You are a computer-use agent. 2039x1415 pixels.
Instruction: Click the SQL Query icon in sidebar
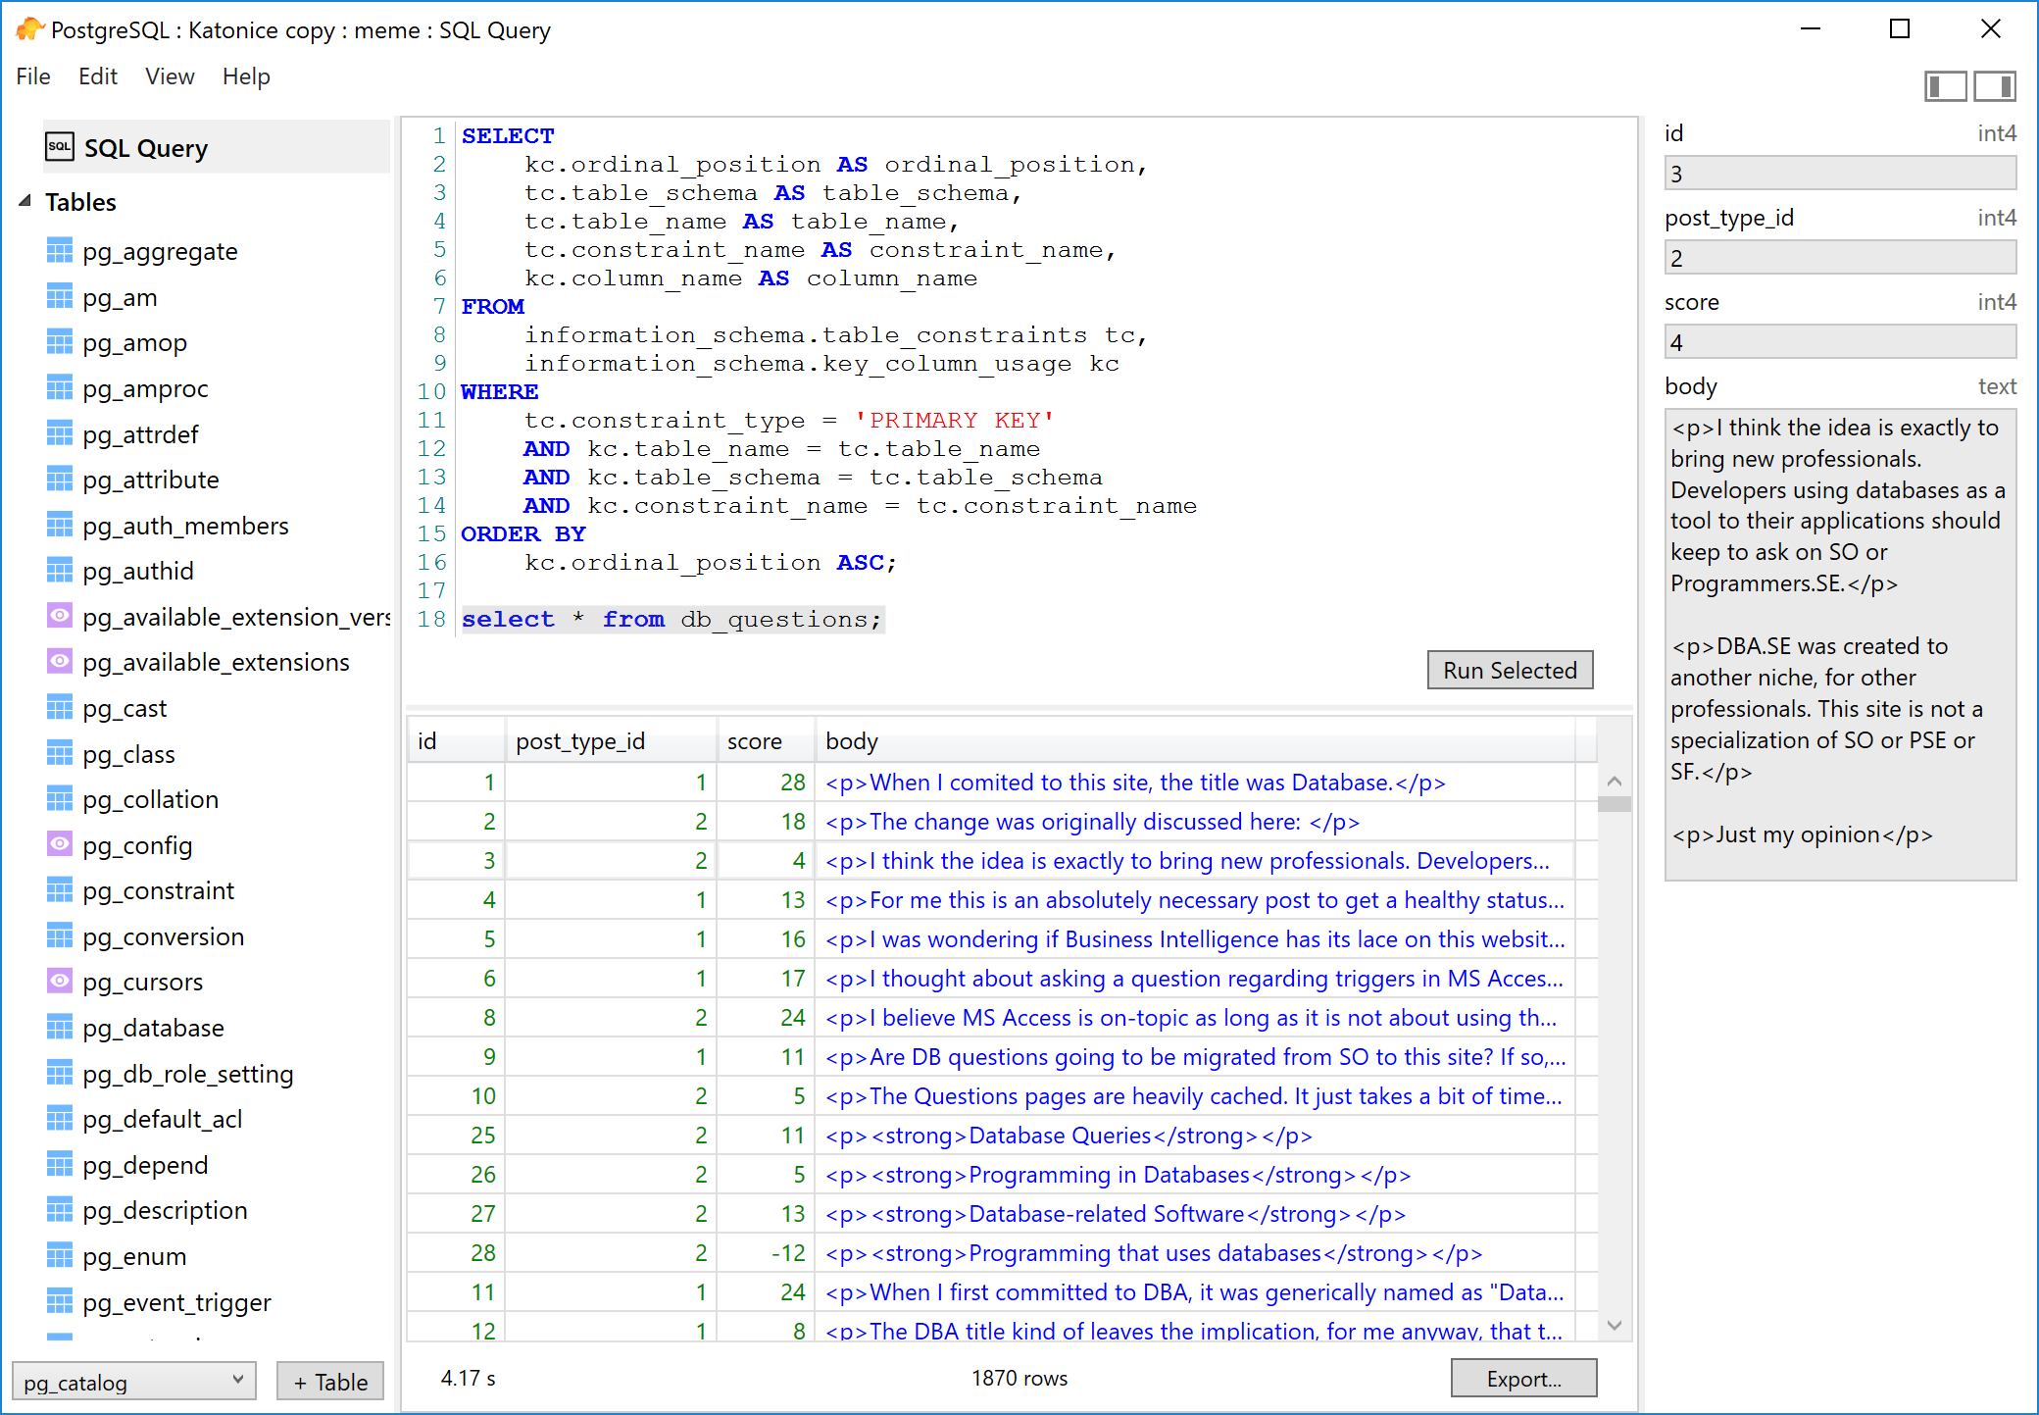[60, 146]
